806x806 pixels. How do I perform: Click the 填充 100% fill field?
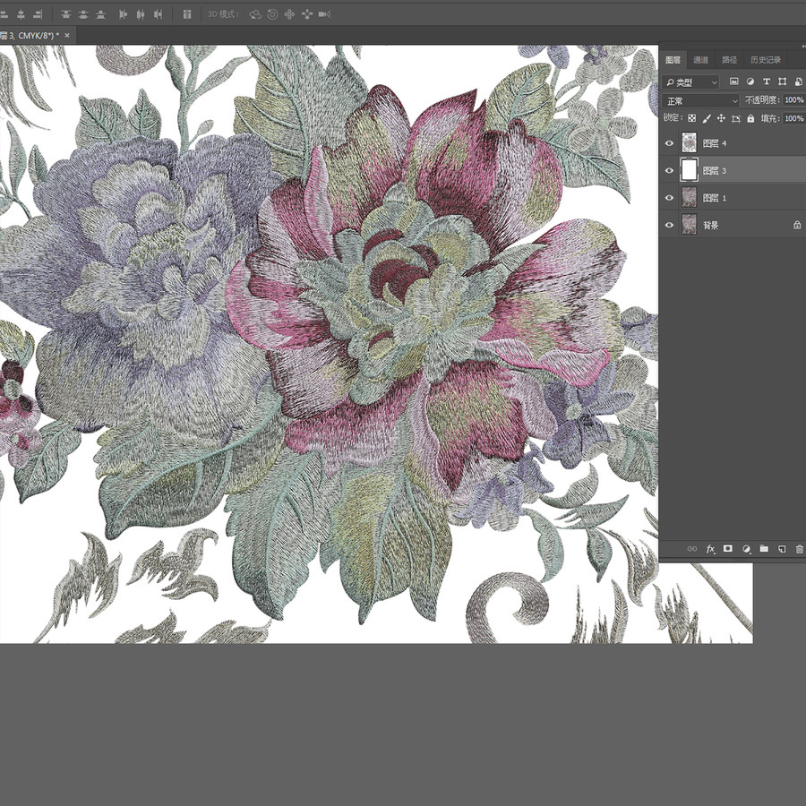click(794, 119)
